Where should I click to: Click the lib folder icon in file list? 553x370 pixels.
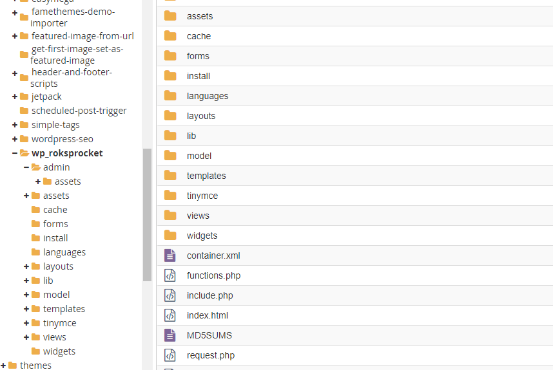tap(170, 136)
